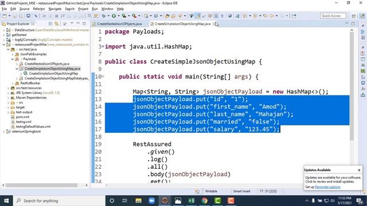The image size is (367, 206).
Task: Expand the Maven Dependencies node
Action: [x=8, y=98]
